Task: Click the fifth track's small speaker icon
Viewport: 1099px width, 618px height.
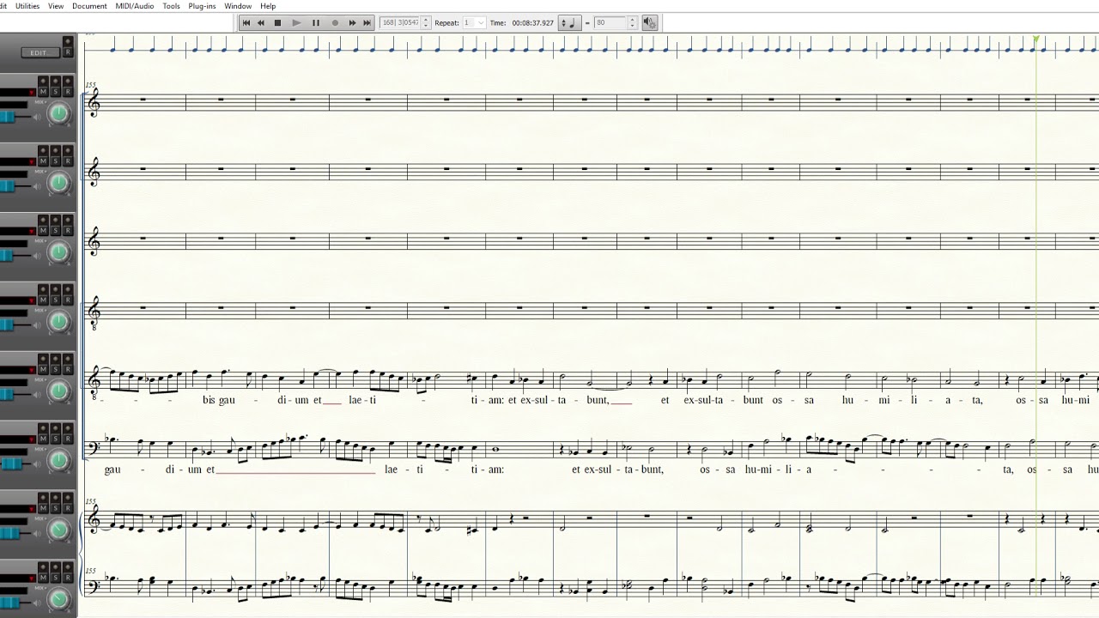Action: click(x=37, y=395)
